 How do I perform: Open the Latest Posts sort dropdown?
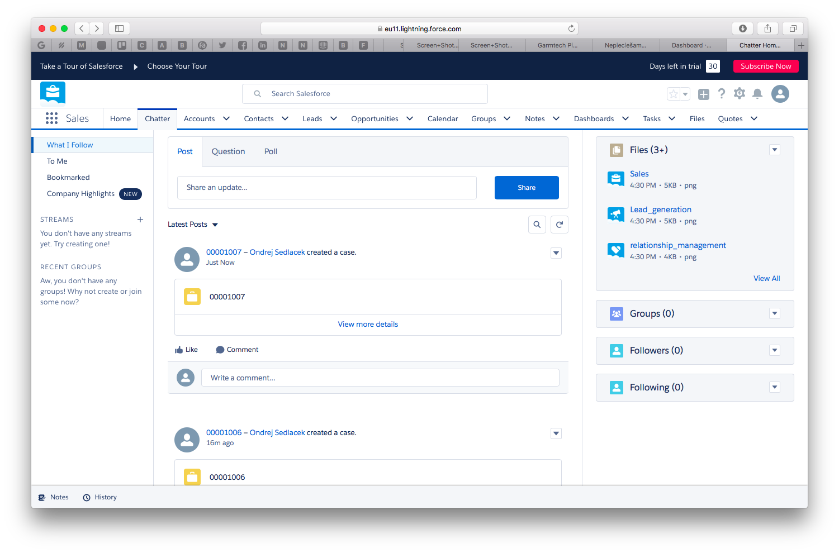(x=193, y=224)
